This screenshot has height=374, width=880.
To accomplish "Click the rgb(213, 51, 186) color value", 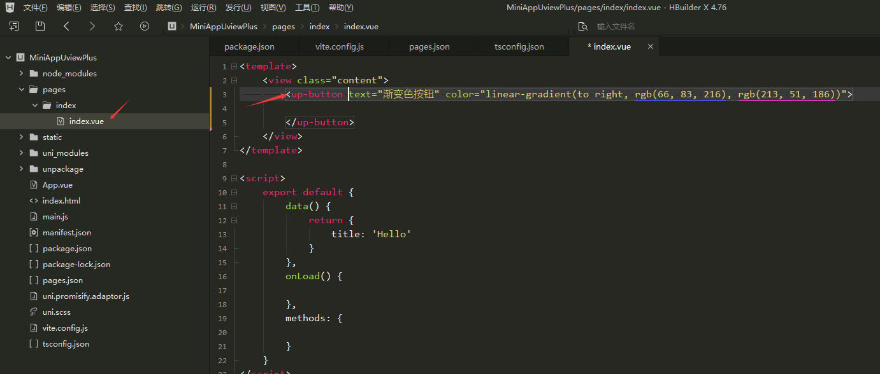I will click(x=787, y=94).
